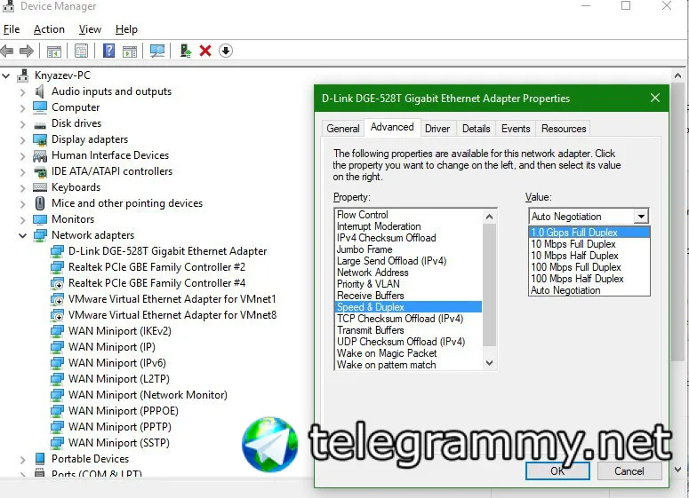This screenshot has width=689, height=498.
Task: Select 100 Mbps Full Duplex option
Action: (589, 267)
